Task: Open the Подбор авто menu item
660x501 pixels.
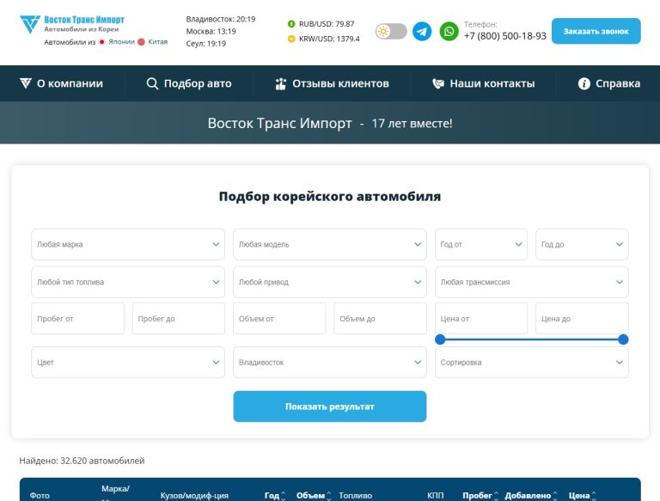Action: pos(189,83)
